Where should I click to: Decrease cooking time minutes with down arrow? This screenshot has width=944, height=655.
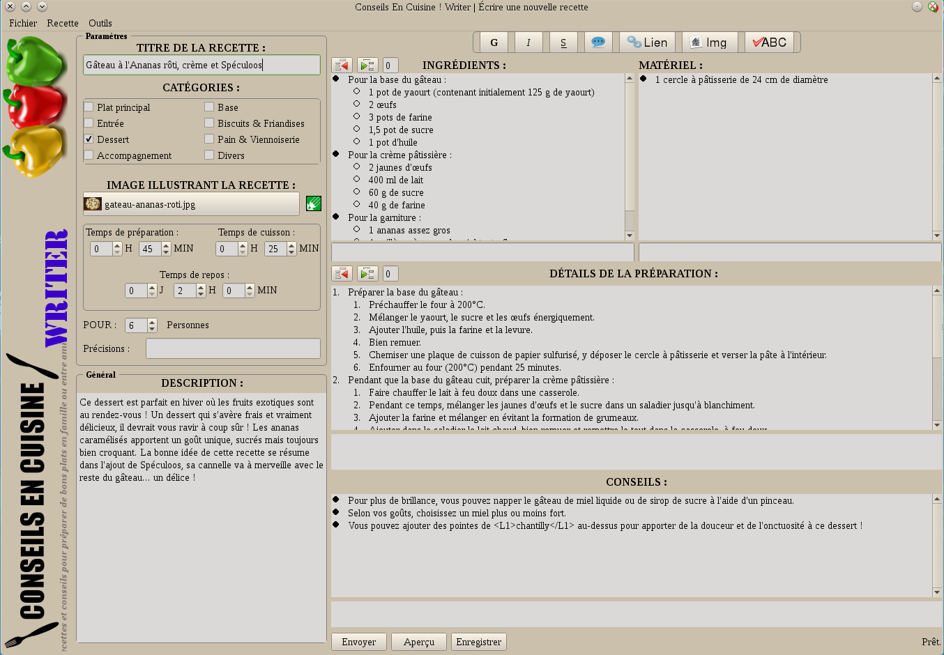291,252
